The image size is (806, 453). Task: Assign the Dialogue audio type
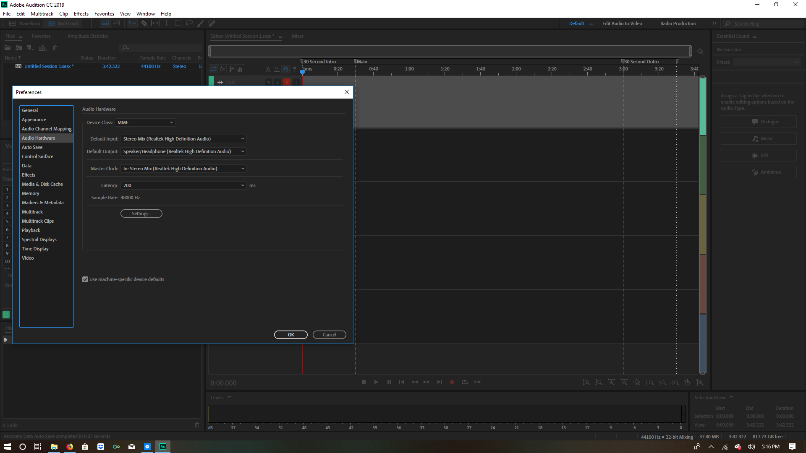(x=759, y=122)
